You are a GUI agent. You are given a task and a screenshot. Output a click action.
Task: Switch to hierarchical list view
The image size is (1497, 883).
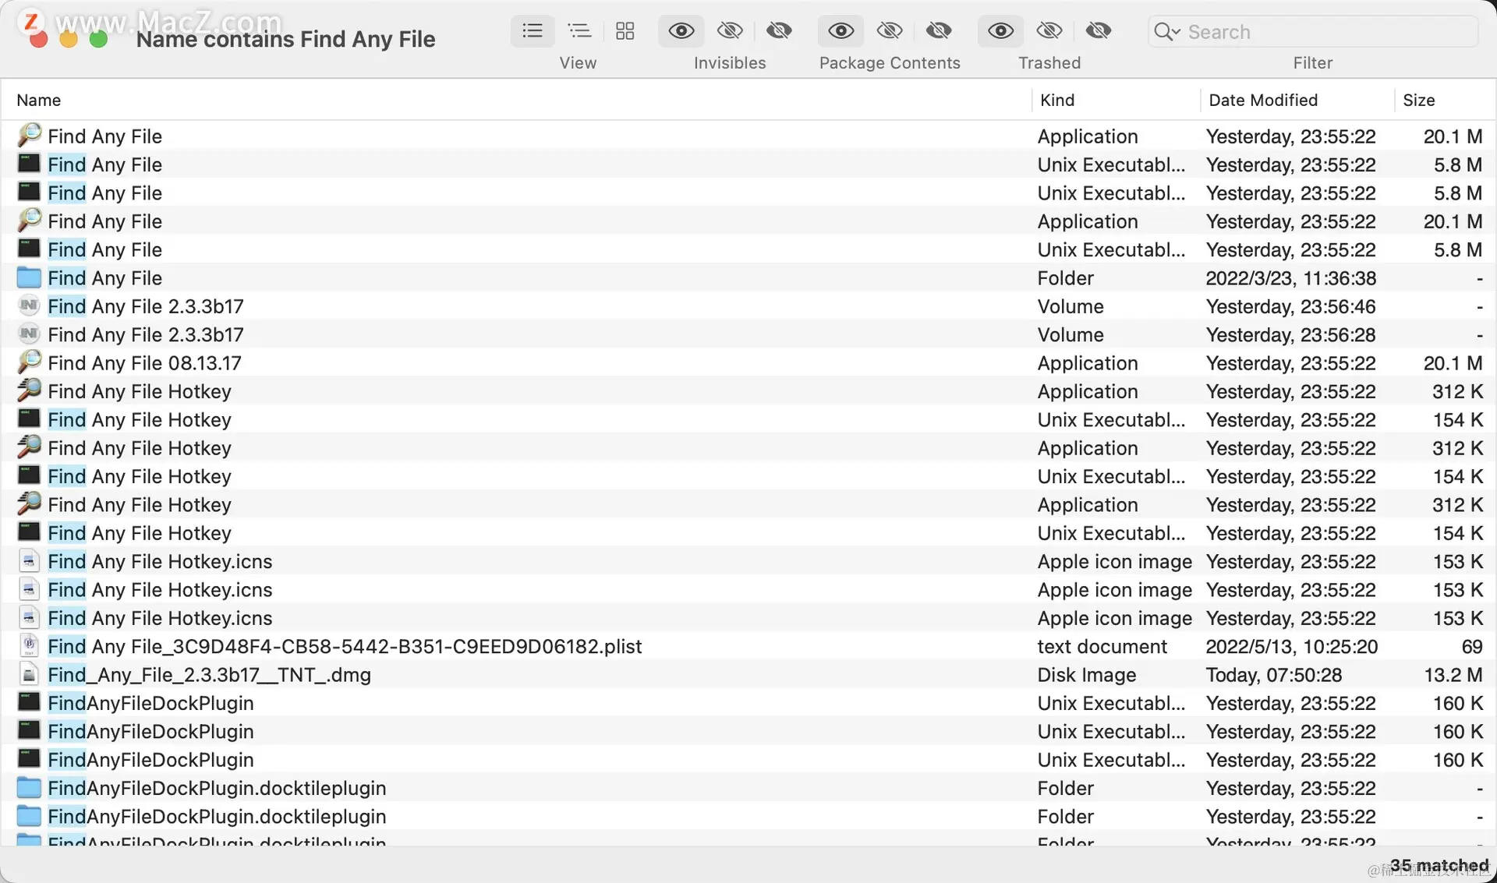[579, 31]
